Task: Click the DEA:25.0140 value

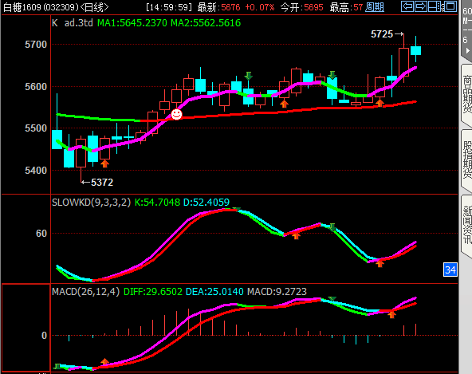Action: (x=214, y=292)
